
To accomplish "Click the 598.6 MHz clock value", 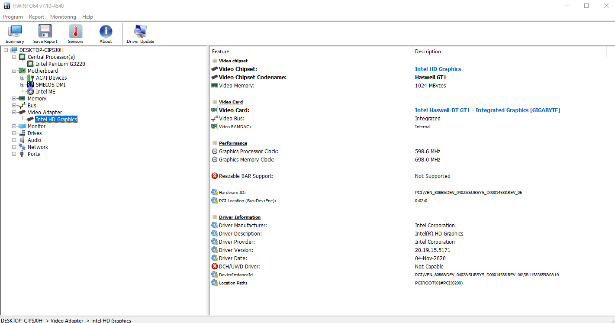I will point(428,151).
